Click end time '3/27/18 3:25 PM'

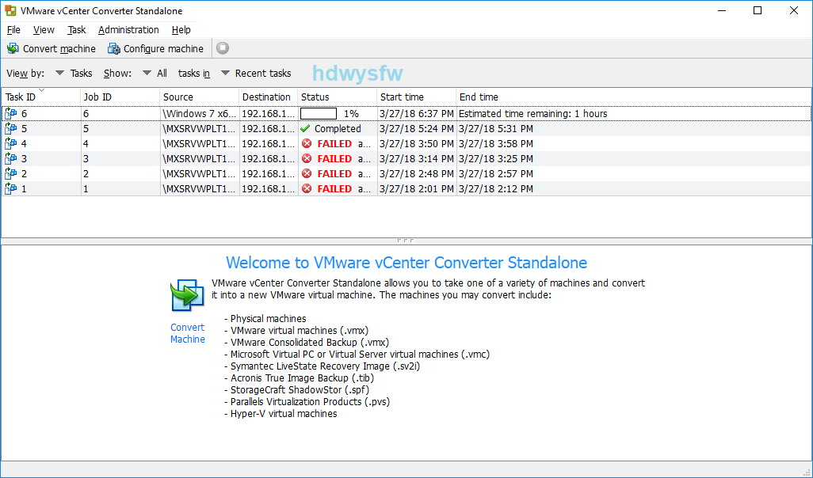pos(496,158)
